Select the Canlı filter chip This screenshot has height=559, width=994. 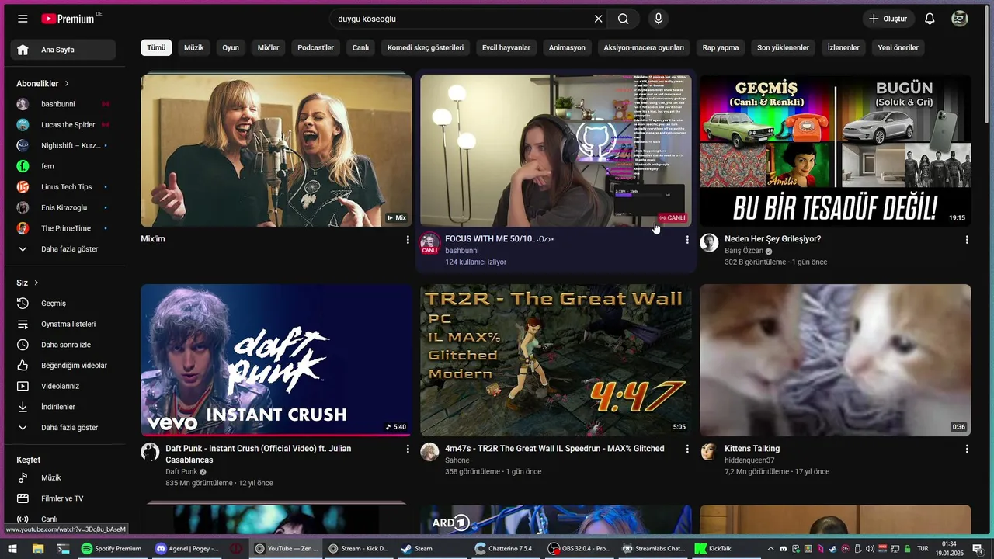click(360, 47)
